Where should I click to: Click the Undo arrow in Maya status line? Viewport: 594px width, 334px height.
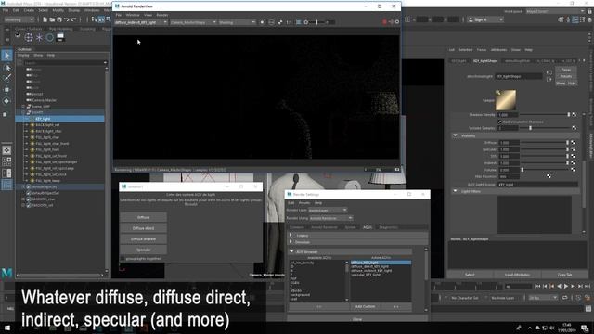(67, 19)
